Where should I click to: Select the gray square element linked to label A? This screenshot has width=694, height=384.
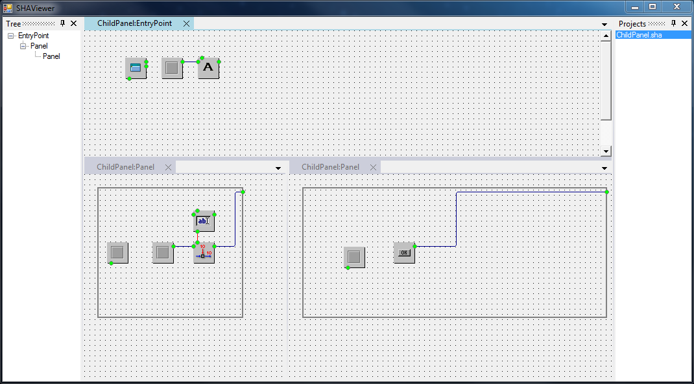(x=172, y=68)
